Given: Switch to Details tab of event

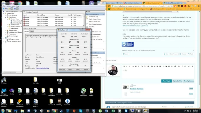Looking at the screenshot, I should point(32,31).
